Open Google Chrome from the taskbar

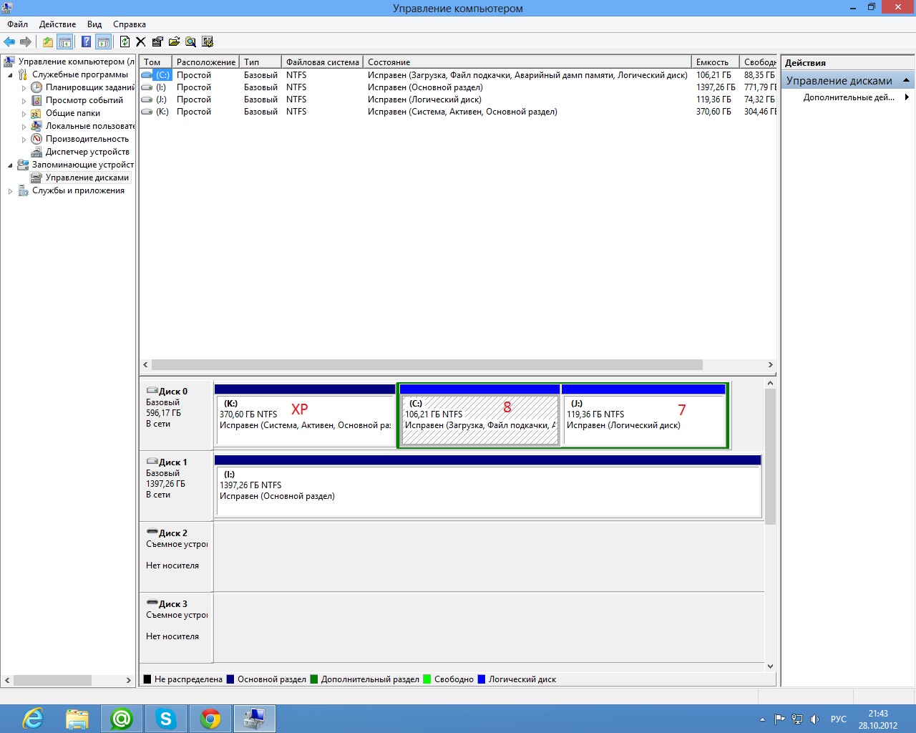tap(210, 718)
